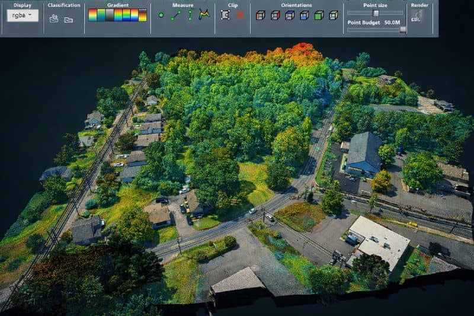Select the height profile measure tool
Viewport: 474px width, 316px height.
tap(204, 14)
